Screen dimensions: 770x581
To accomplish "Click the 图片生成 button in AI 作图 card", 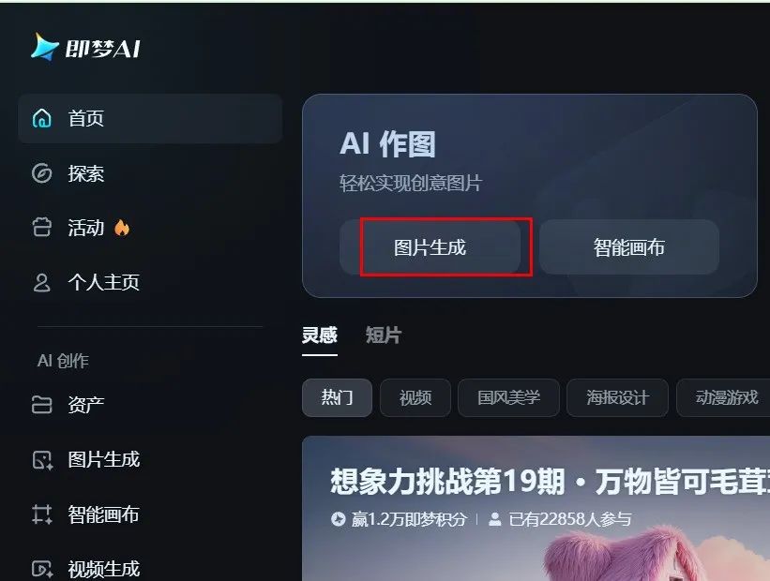I will pos(430,246).
